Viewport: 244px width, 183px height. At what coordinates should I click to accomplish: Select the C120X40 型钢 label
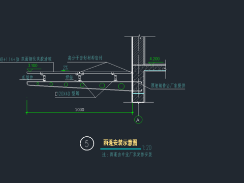[67, 94]
